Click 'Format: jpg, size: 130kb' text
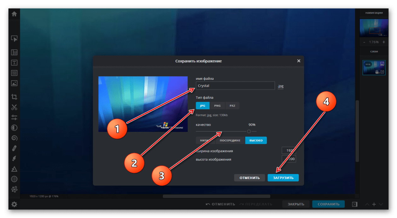The height and width of the screenshot is (218, 397). [x=212, y=115]
